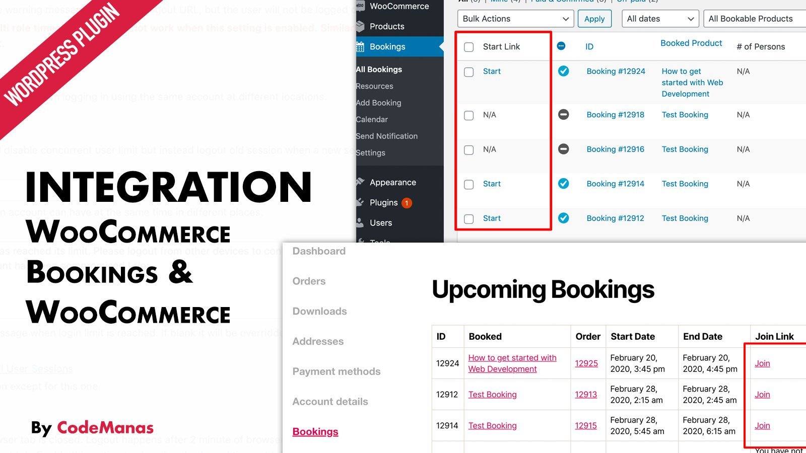806x453 pixels.
Task: Sort by Booked Product column header
Action: point(691,43)
